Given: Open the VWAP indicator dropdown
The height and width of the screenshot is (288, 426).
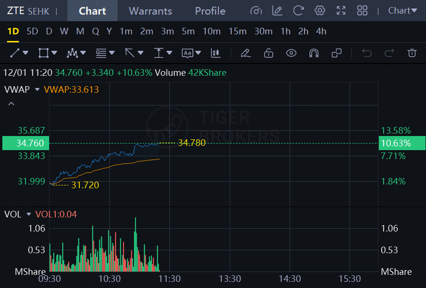Looking at the screenshot, I should tap(37, 89).
